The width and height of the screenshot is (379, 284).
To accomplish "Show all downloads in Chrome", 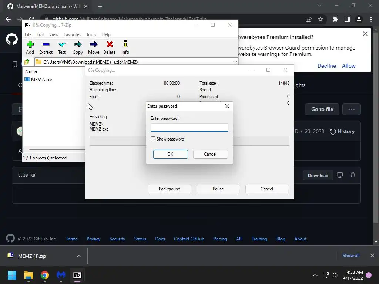I will (351, 255).
